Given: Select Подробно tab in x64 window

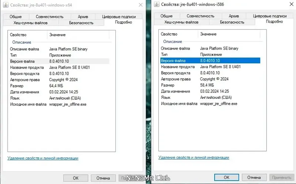Looking at the screenshot, I should pos(124,22).
